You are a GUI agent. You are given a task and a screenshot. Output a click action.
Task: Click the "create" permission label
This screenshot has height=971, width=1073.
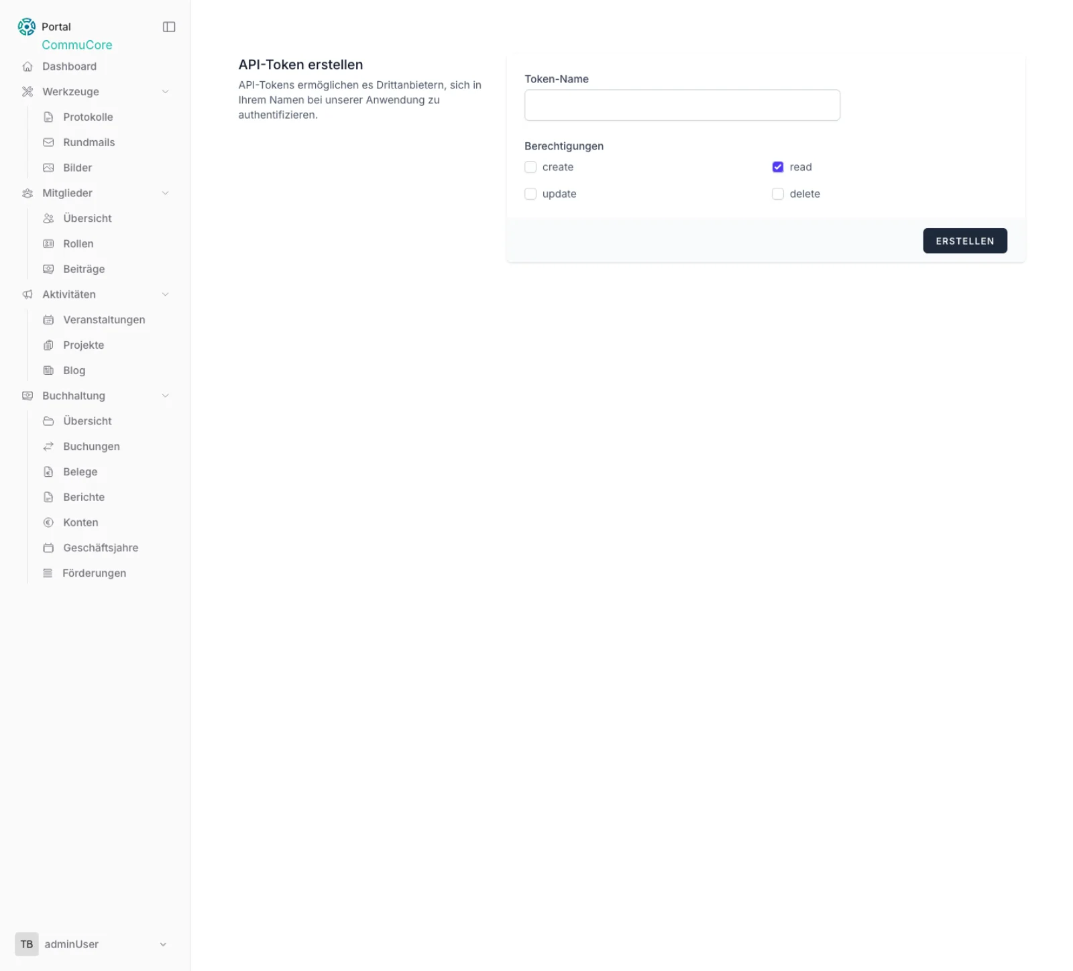click(x=558, y=167)
